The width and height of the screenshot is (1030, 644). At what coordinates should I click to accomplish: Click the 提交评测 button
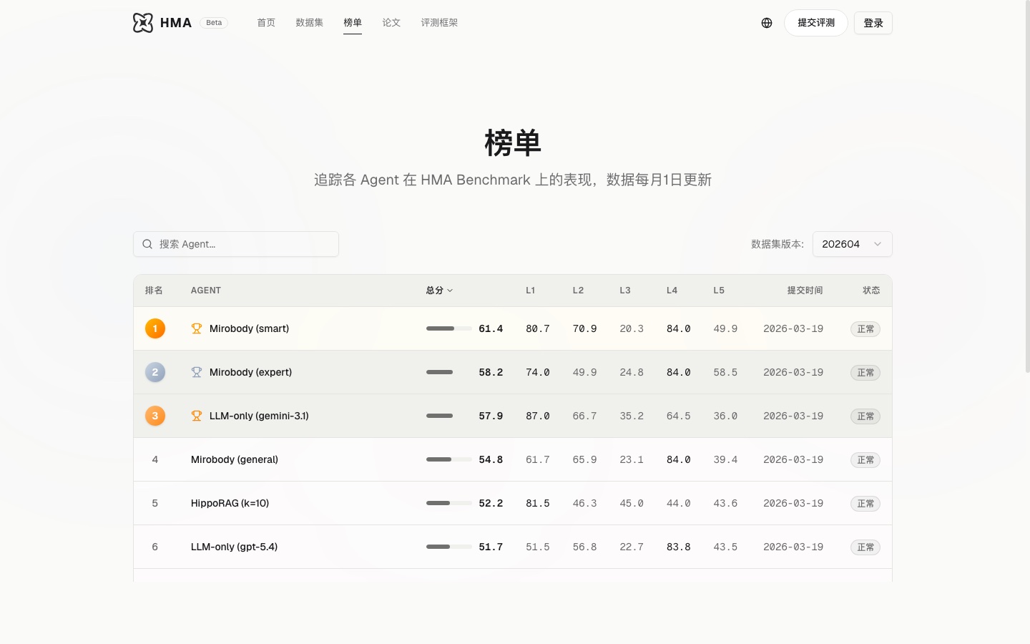816,23
